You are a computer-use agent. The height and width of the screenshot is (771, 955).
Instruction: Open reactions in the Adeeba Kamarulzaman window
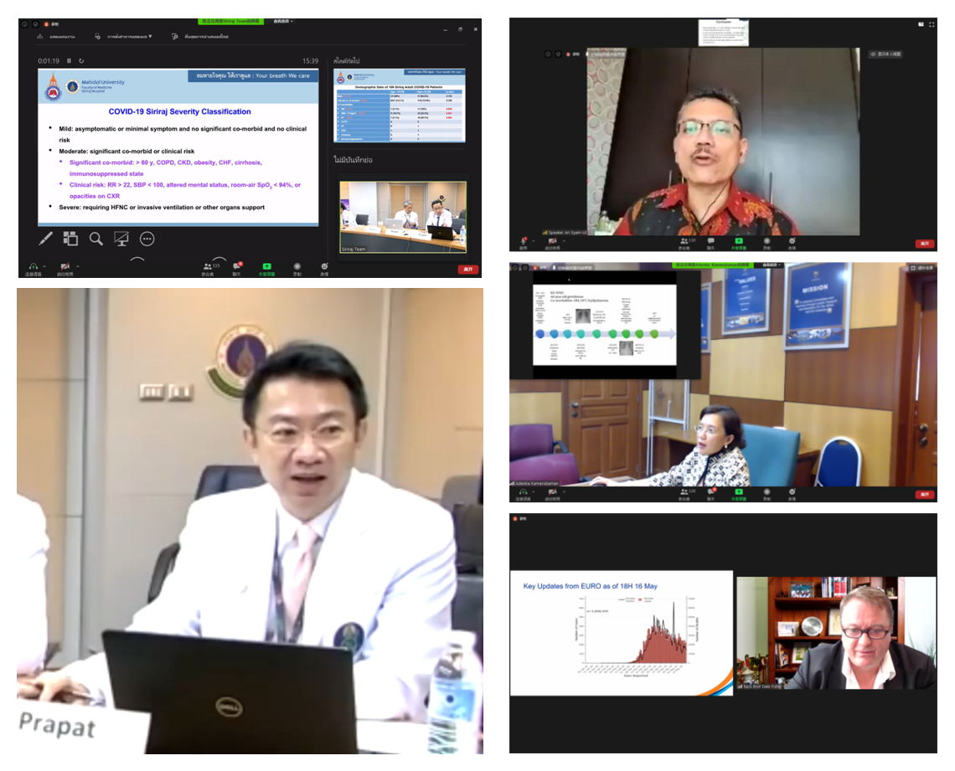[792, 494]
